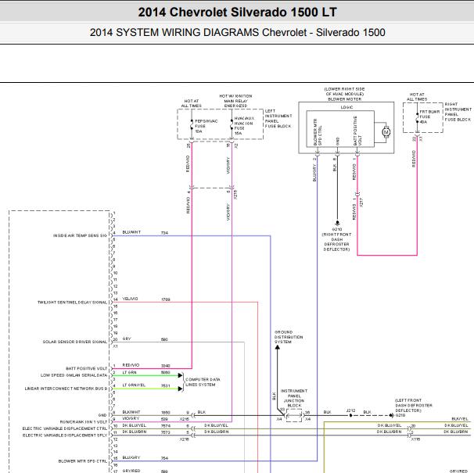Click circuit number '754'
This screenshot has height=473, width=474.
[x=164, y=458]
